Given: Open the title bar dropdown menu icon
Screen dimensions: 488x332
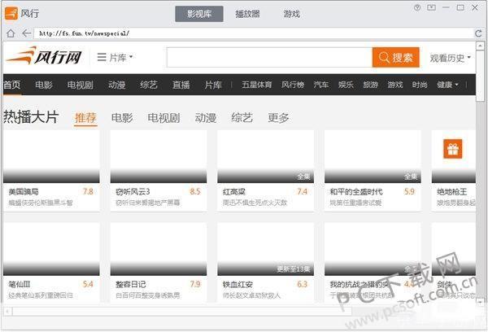Looking at the screenshot, I should [x=431, y=7].
